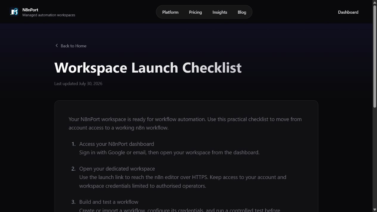Open the Platform menu item
Image resolution: width=377 pixels, height=212 pixels.
(170, 12)
